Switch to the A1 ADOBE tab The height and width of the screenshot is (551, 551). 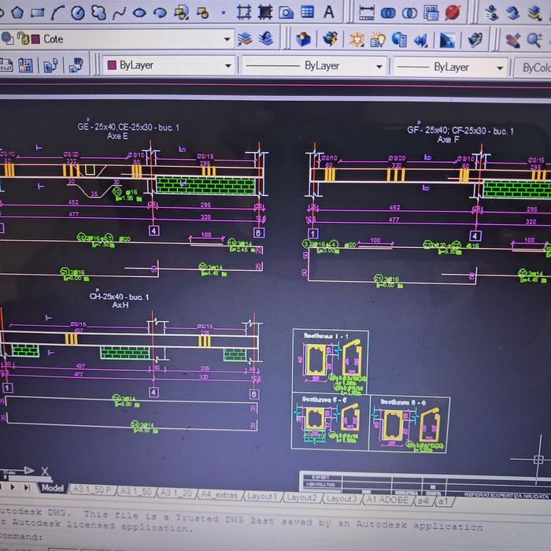(387, 500)
